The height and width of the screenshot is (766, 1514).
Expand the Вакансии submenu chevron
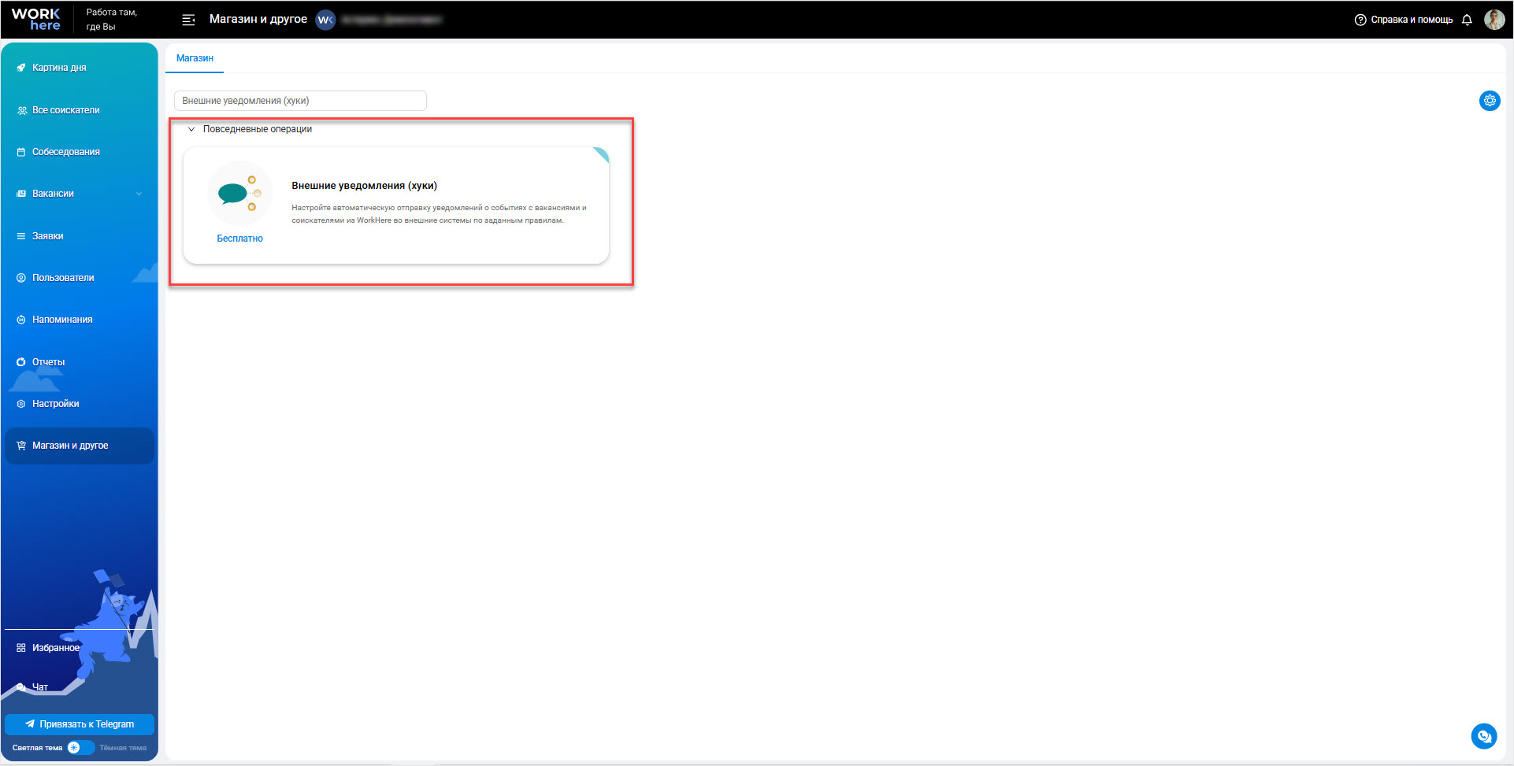pos(139,194)
